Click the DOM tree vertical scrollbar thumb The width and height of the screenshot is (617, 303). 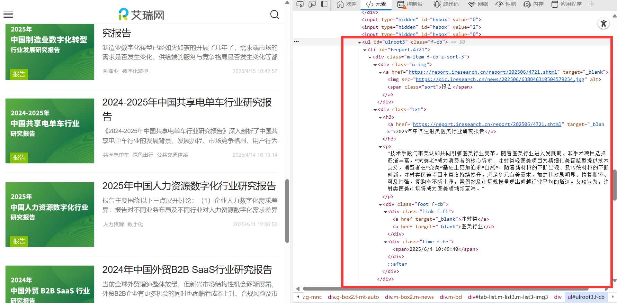[x=615, y=185]
